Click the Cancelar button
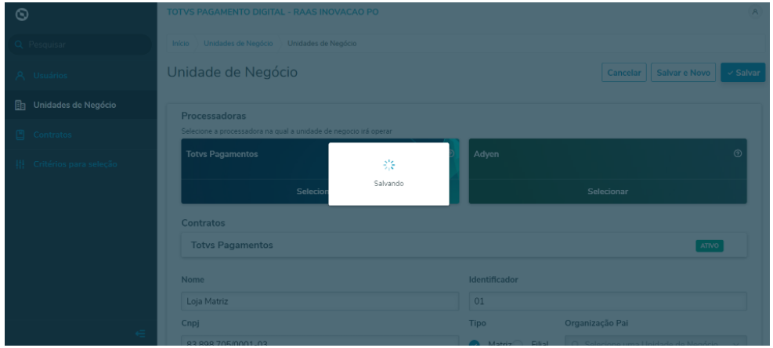The image size is (773, 348). pyautogui.click(x=624, y=73)
